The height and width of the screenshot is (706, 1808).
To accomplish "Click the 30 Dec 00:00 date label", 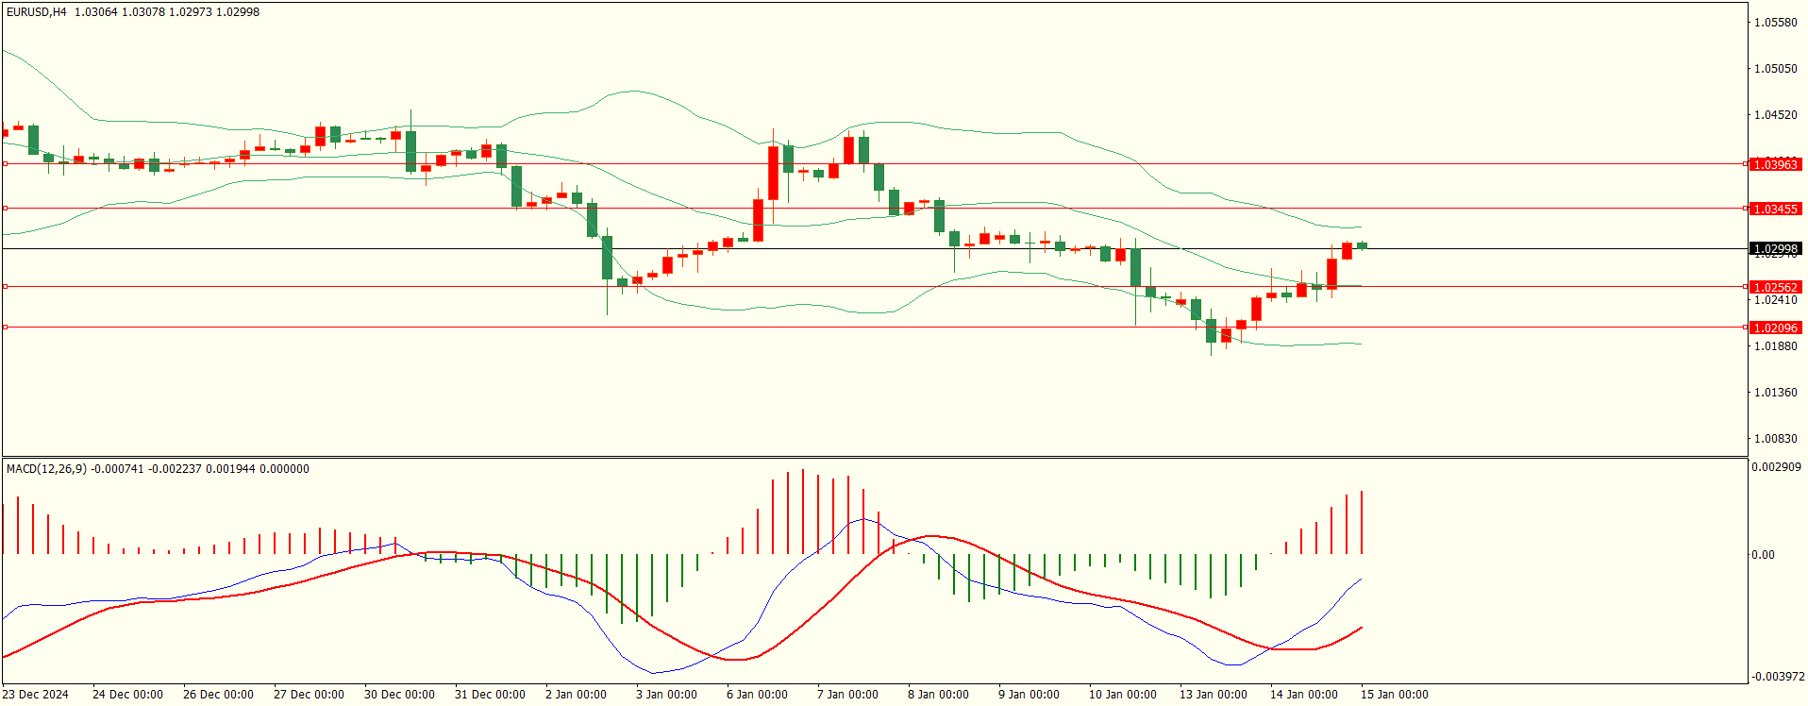I will coord(399,695).
